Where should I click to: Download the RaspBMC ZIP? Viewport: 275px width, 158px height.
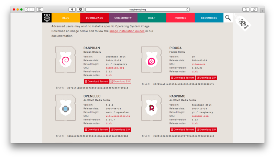click(x=207, y=130)
